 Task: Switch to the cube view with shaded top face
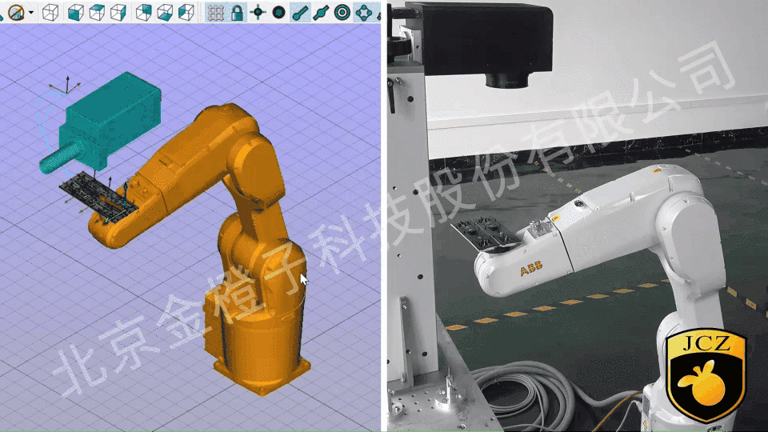[97, 12]
